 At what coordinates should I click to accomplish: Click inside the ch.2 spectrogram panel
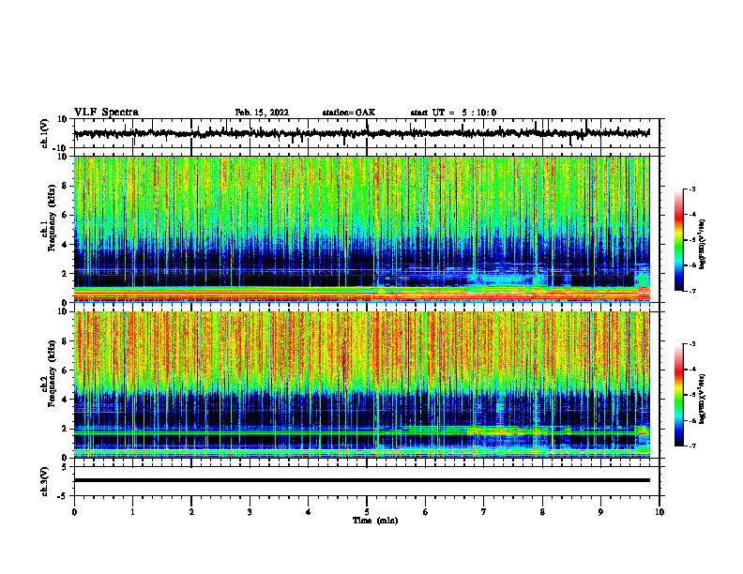[x=361, y=385]
